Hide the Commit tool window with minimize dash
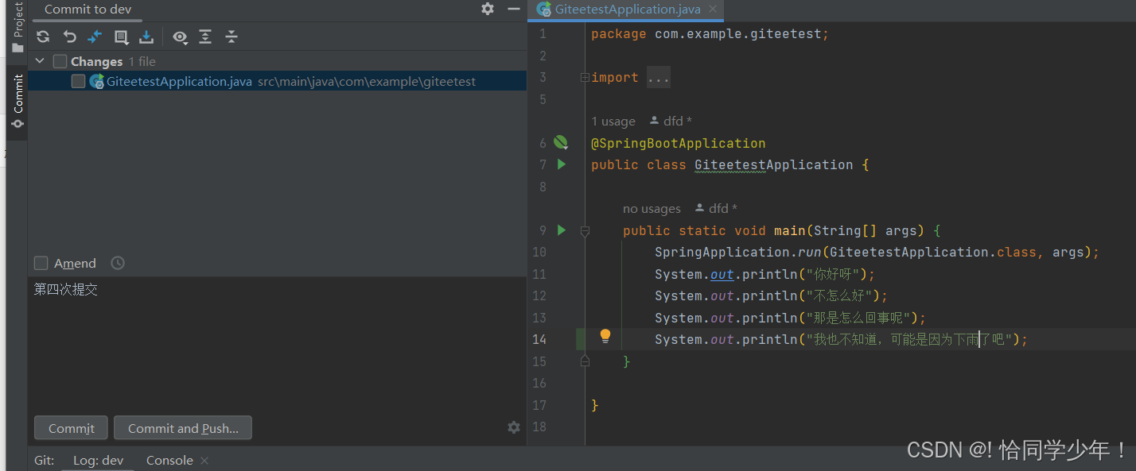1136x471 pixels. pyautogui.click(x=513, y=9)
